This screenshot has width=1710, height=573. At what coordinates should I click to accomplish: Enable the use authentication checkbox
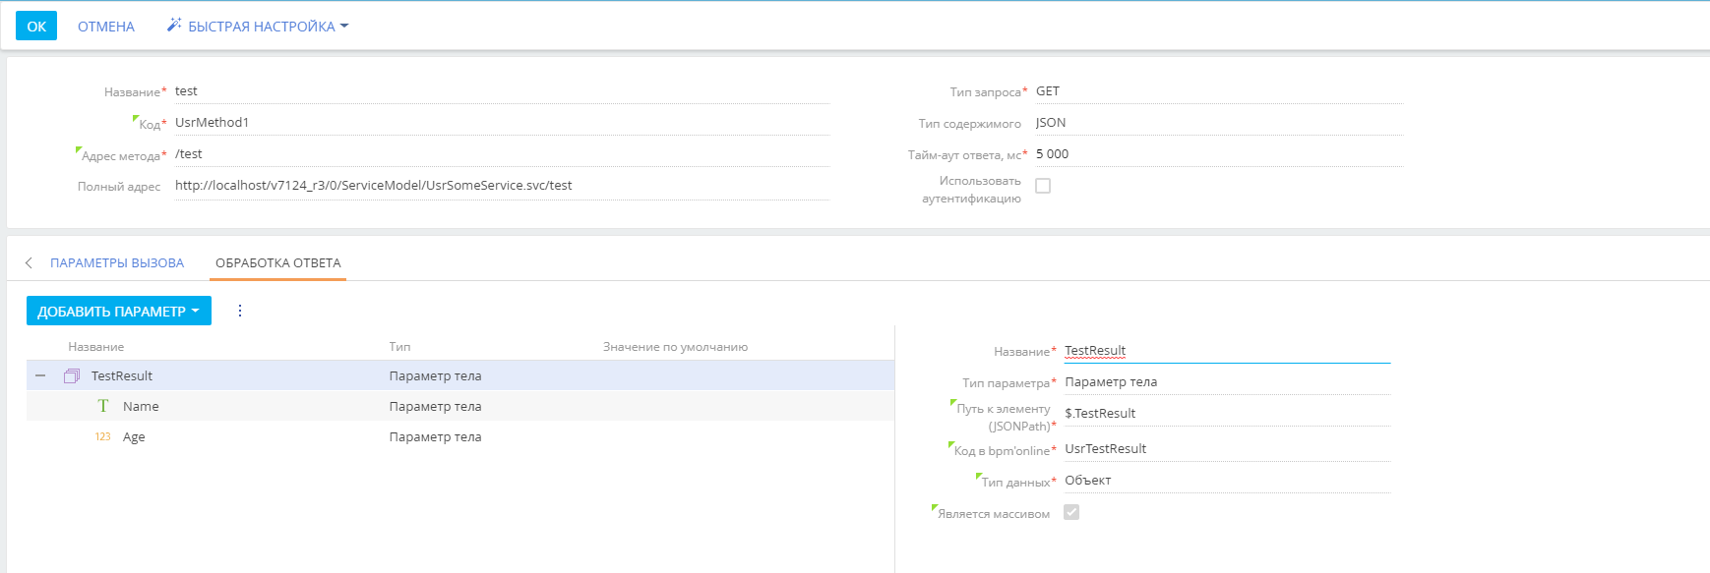(1043, 186)
